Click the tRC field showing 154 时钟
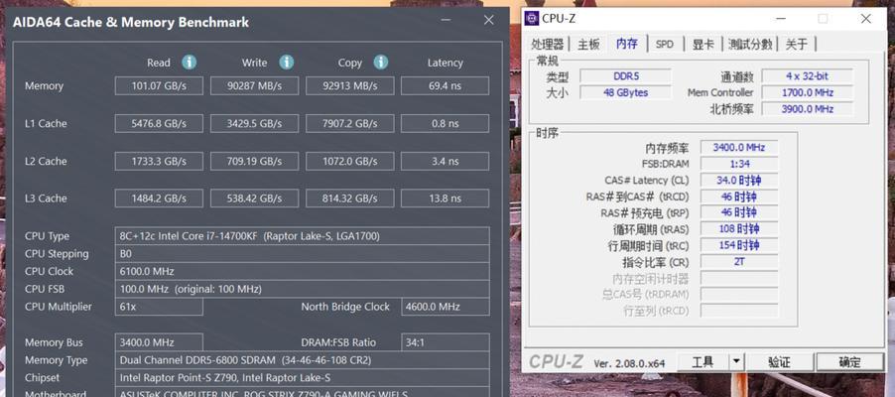 pyautogui.click(x=738, y=245)
